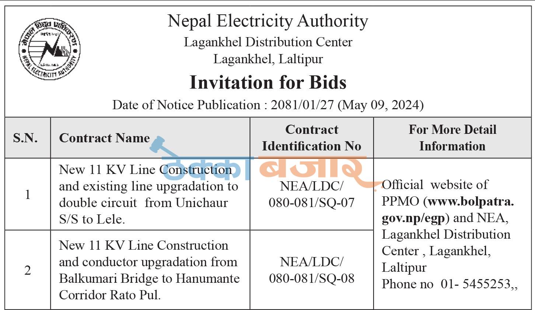Select the S.N. column header
Viewport: 535px width, 310px height.
(25, 138)
